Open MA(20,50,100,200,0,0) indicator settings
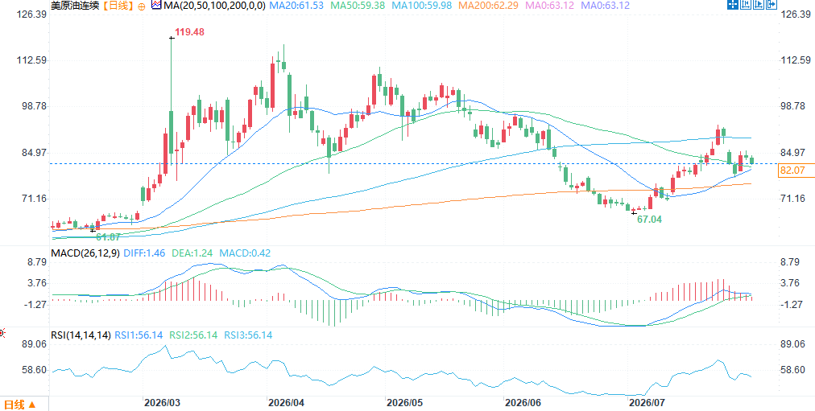This screenshot has width=815, height=411. (214, 6)
